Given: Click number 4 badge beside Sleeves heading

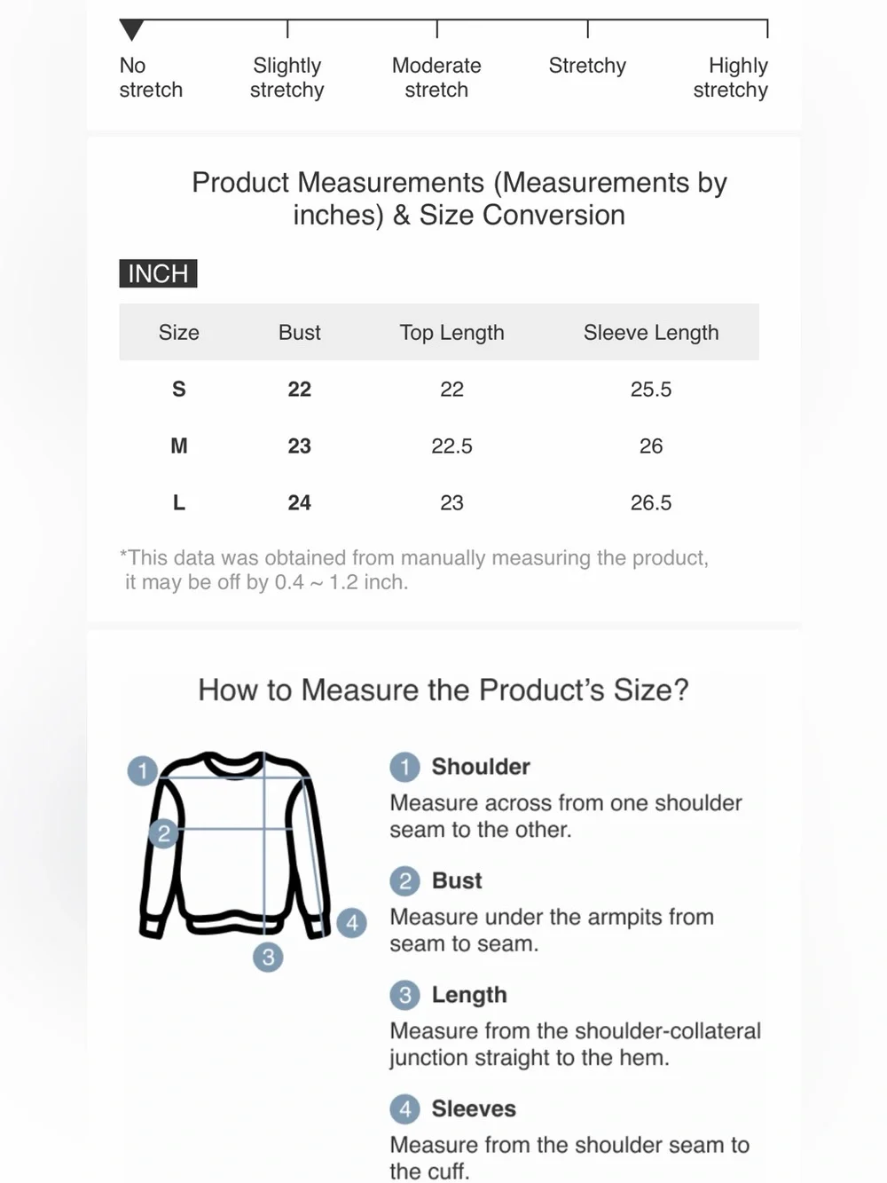Looking at the screenshot, I should pyautogui.click(x=404, y=1108).
